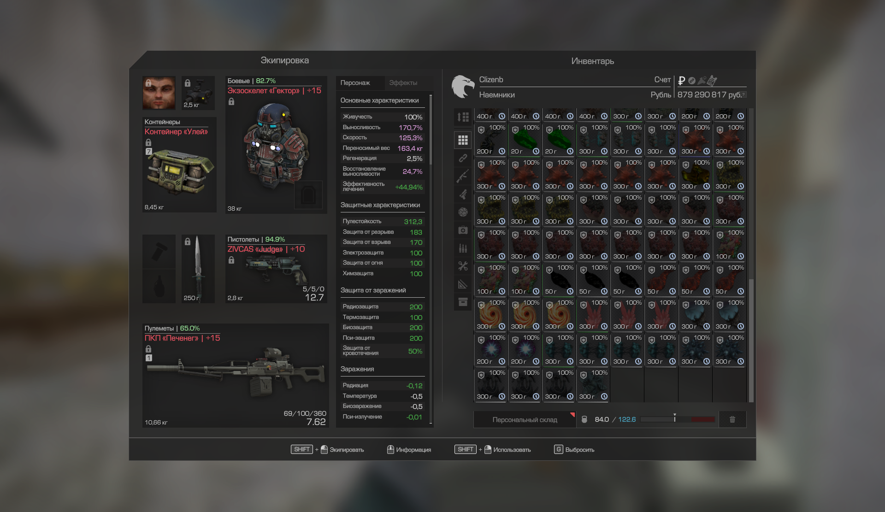Viewport: 885px width, 512px height.
Task: Click the Переносимый вес 163,4 кг row
Action: [383, 148]
